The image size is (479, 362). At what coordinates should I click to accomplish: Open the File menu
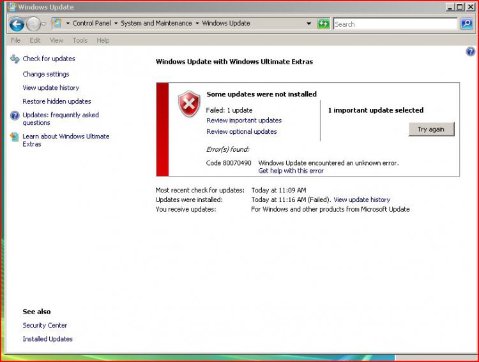(15, 40)
